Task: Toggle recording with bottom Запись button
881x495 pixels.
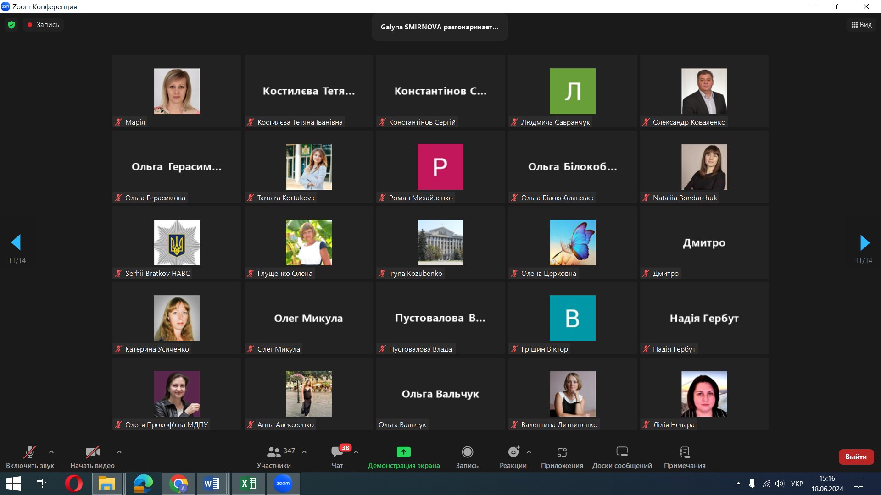Action: (467, 452)
